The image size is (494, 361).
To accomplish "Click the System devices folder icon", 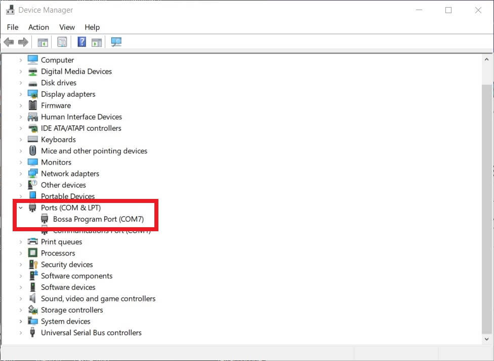I will tap(33, 321).
